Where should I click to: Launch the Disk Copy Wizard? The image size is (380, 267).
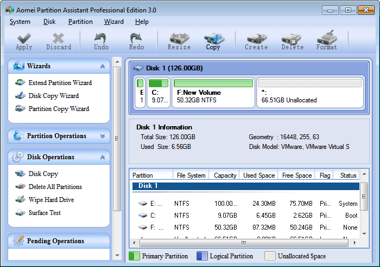[x=54, y=96]
